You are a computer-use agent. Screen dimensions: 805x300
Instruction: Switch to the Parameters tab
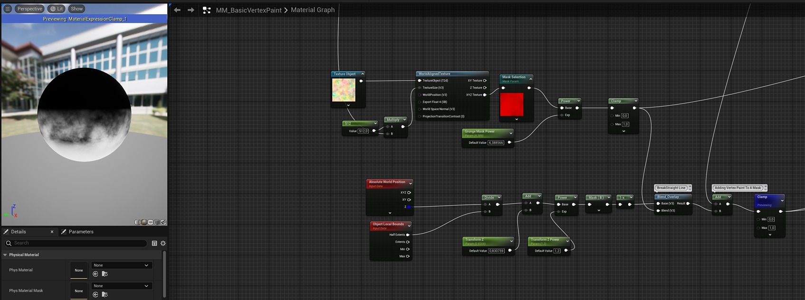[x=81, y=232]
